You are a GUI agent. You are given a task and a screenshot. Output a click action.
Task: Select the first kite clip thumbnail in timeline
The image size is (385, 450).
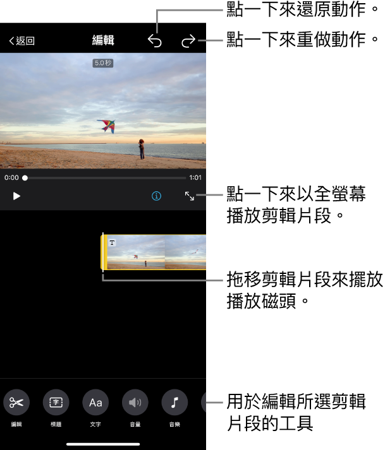tap(136, 252)
